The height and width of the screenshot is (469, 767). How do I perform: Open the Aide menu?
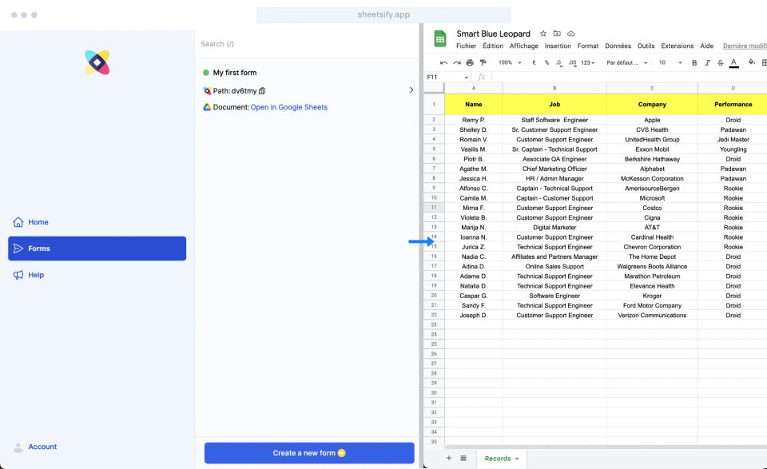coord(706,46)
